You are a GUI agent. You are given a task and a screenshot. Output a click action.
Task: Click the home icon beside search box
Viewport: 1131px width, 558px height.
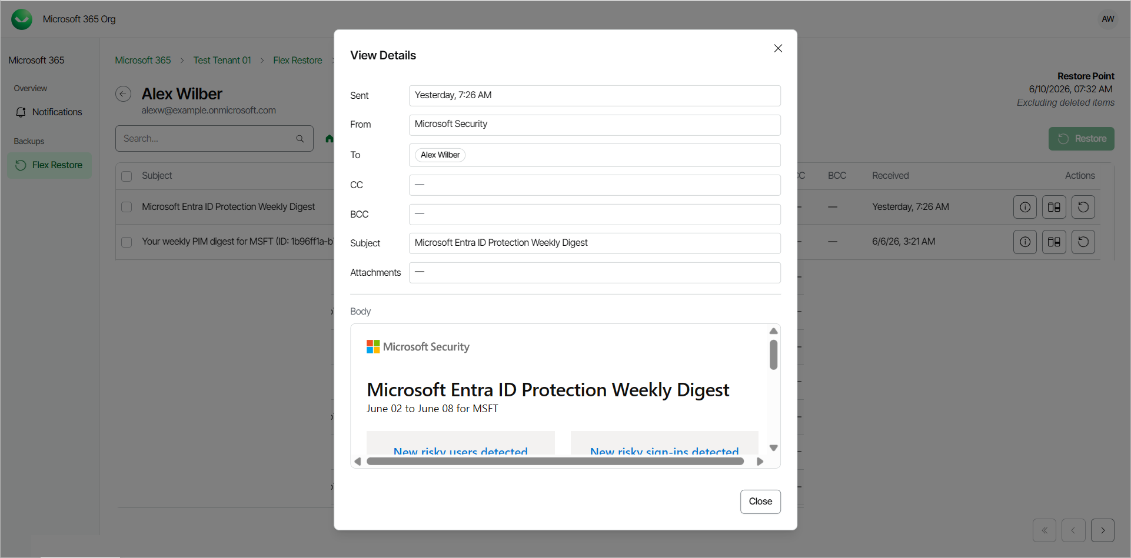tap(329, 139)
